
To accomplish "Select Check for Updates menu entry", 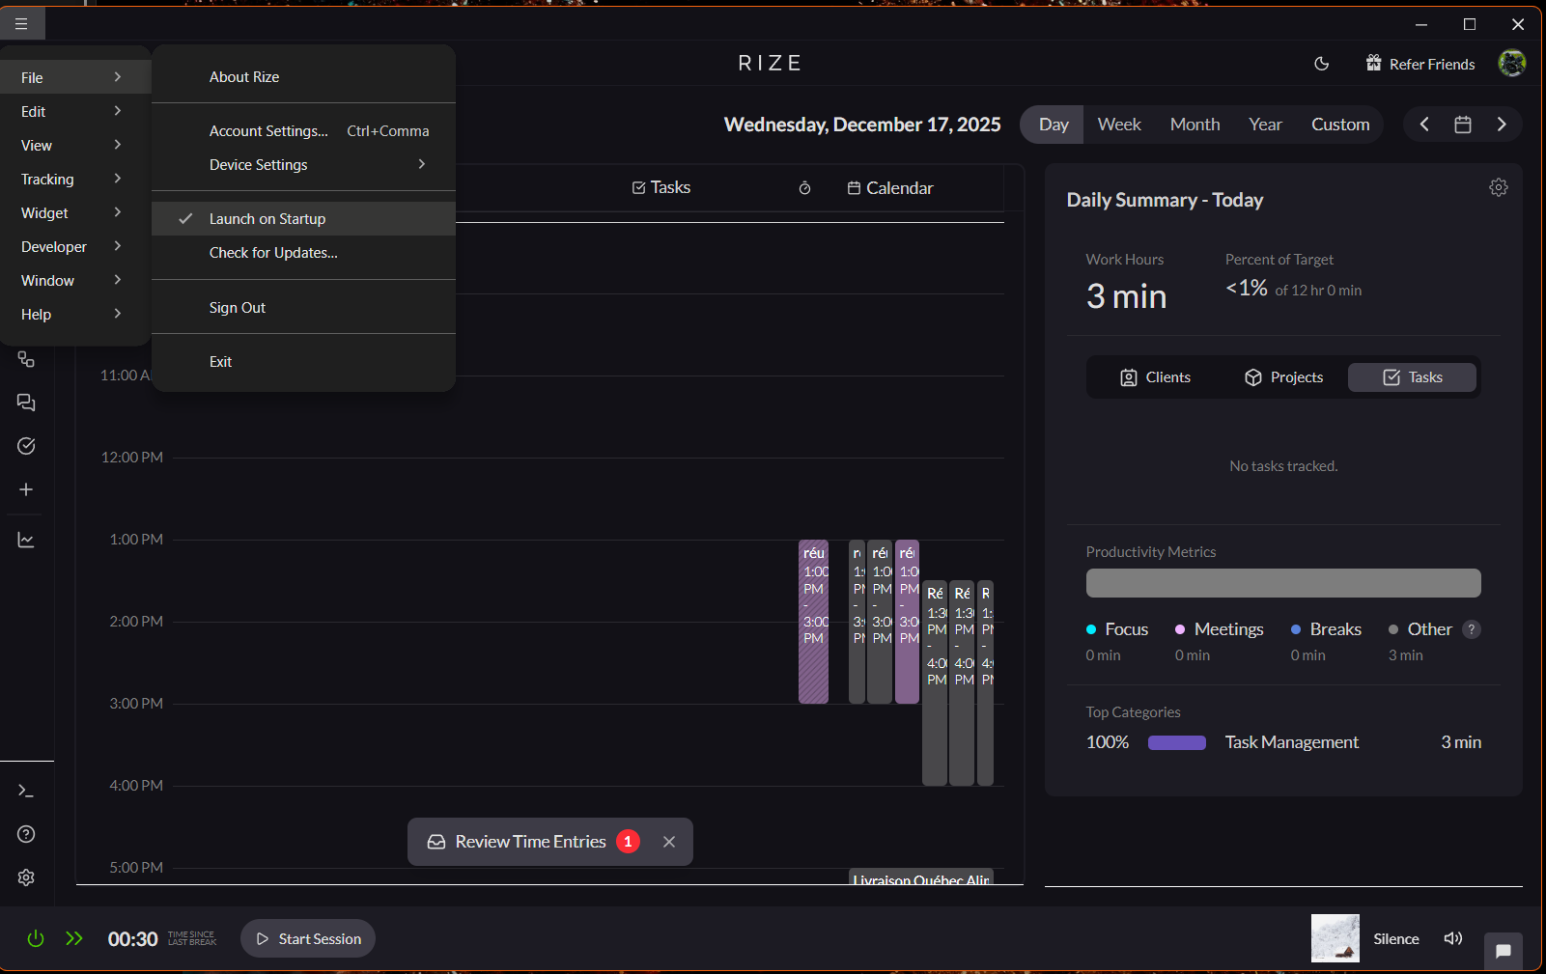I will (273, 253).
